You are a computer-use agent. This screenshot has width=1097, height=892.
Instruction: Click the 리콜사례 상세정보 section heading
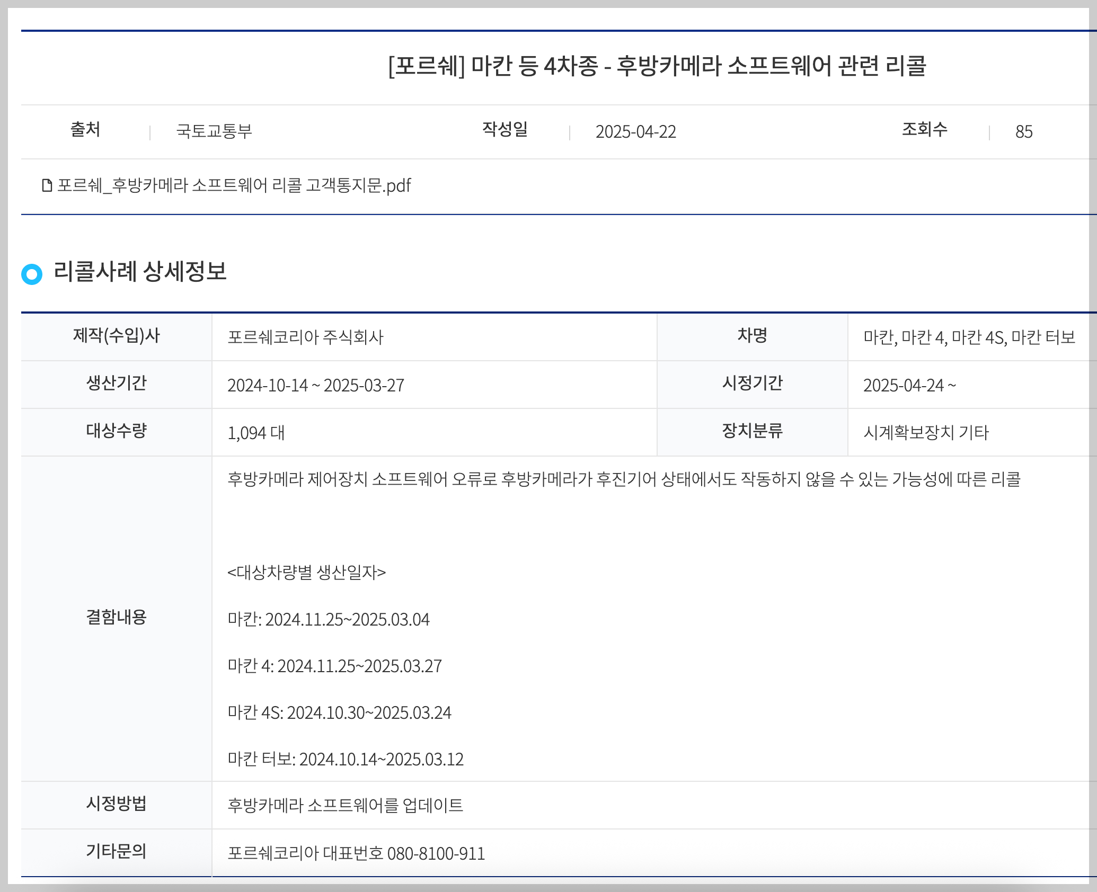click(x=140, y=272)
